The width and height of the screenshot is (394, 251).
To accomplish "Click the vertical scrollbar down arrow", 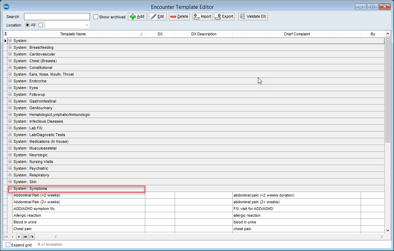I will point(388,230).
